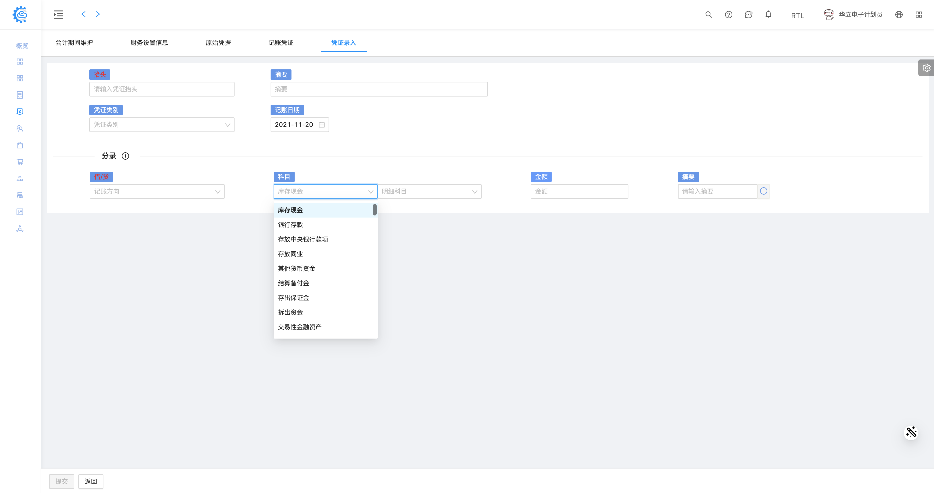Click the settings gear on the right edge
934x493 pixels.
click(926, 68)
